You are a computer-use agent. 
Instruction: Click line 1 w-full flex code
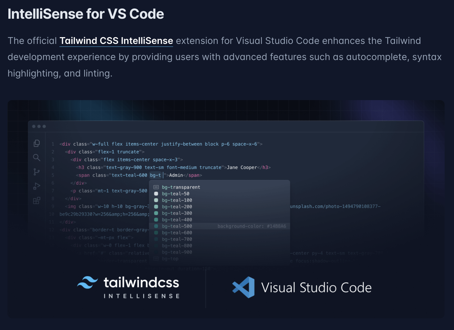pyautogui.click(x=161, y=144)
